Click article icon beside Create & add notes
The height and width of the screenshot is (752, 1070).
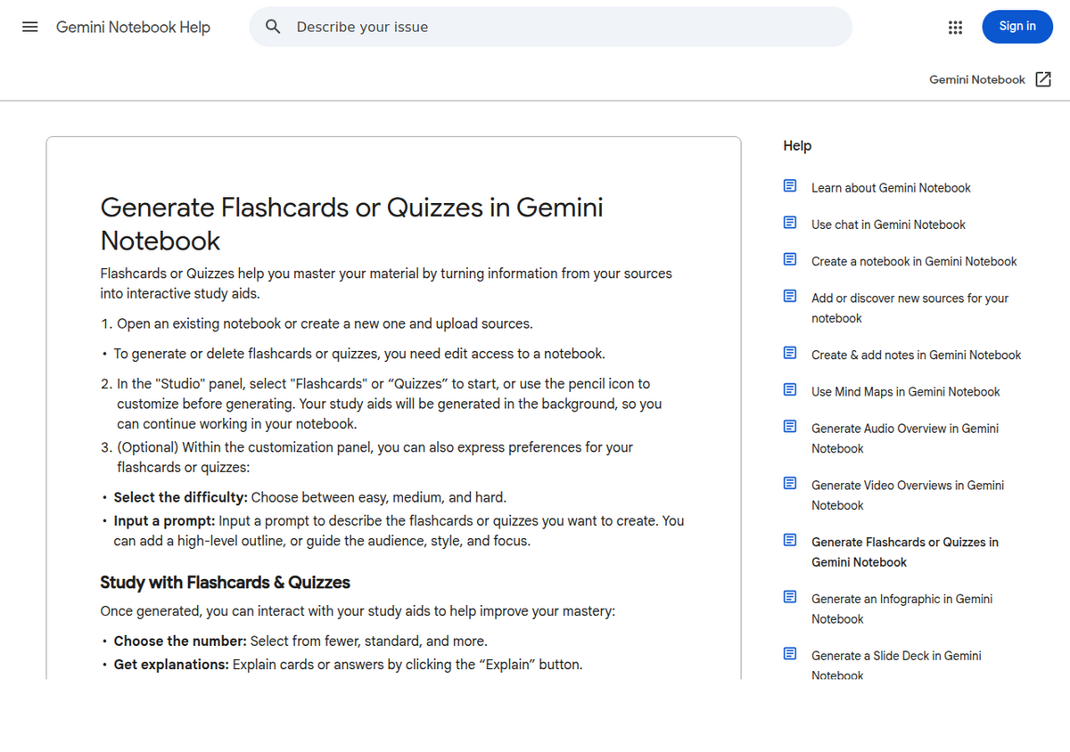click(x=790, y=353)
